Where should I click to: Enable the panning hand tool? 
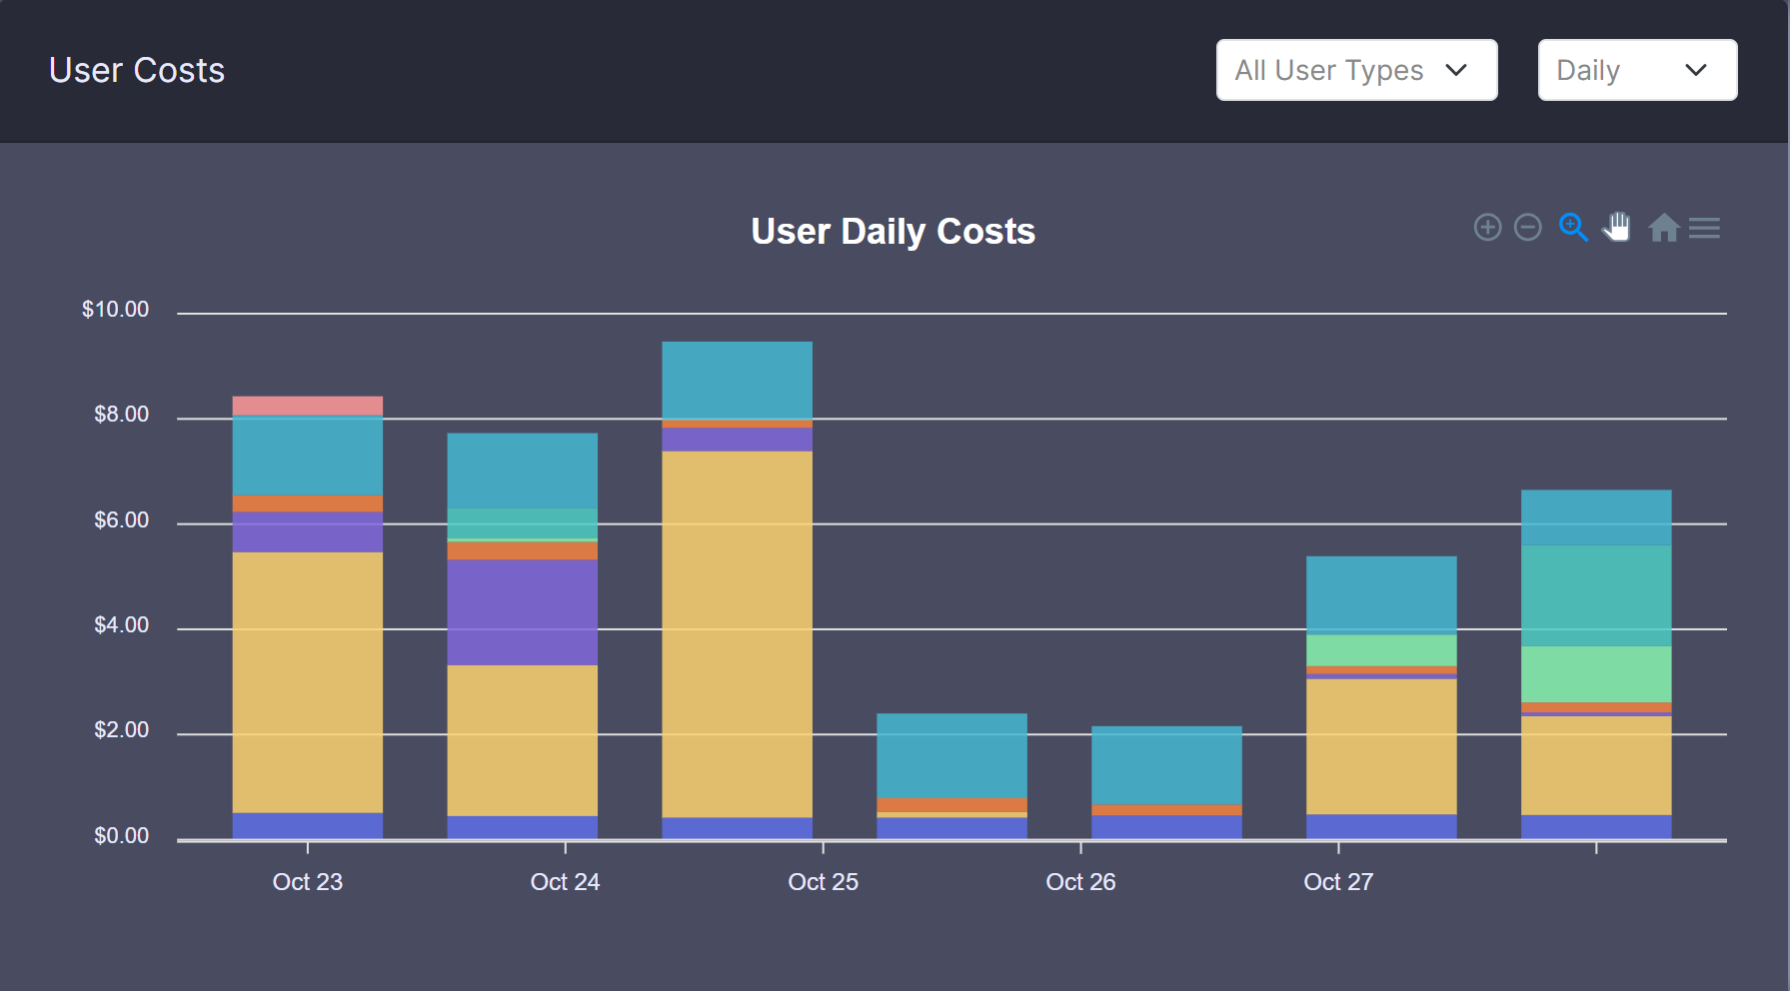(x=1617, y=228)
